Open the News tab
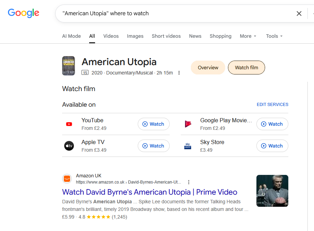This screenshot has width=314, height=231. (x=195, y=36)
